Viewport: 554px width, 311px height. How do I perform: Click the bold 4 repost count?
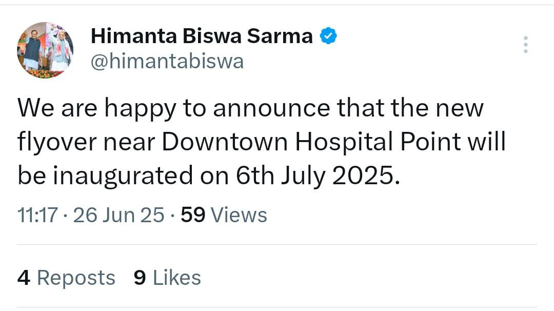pos(24,278)
